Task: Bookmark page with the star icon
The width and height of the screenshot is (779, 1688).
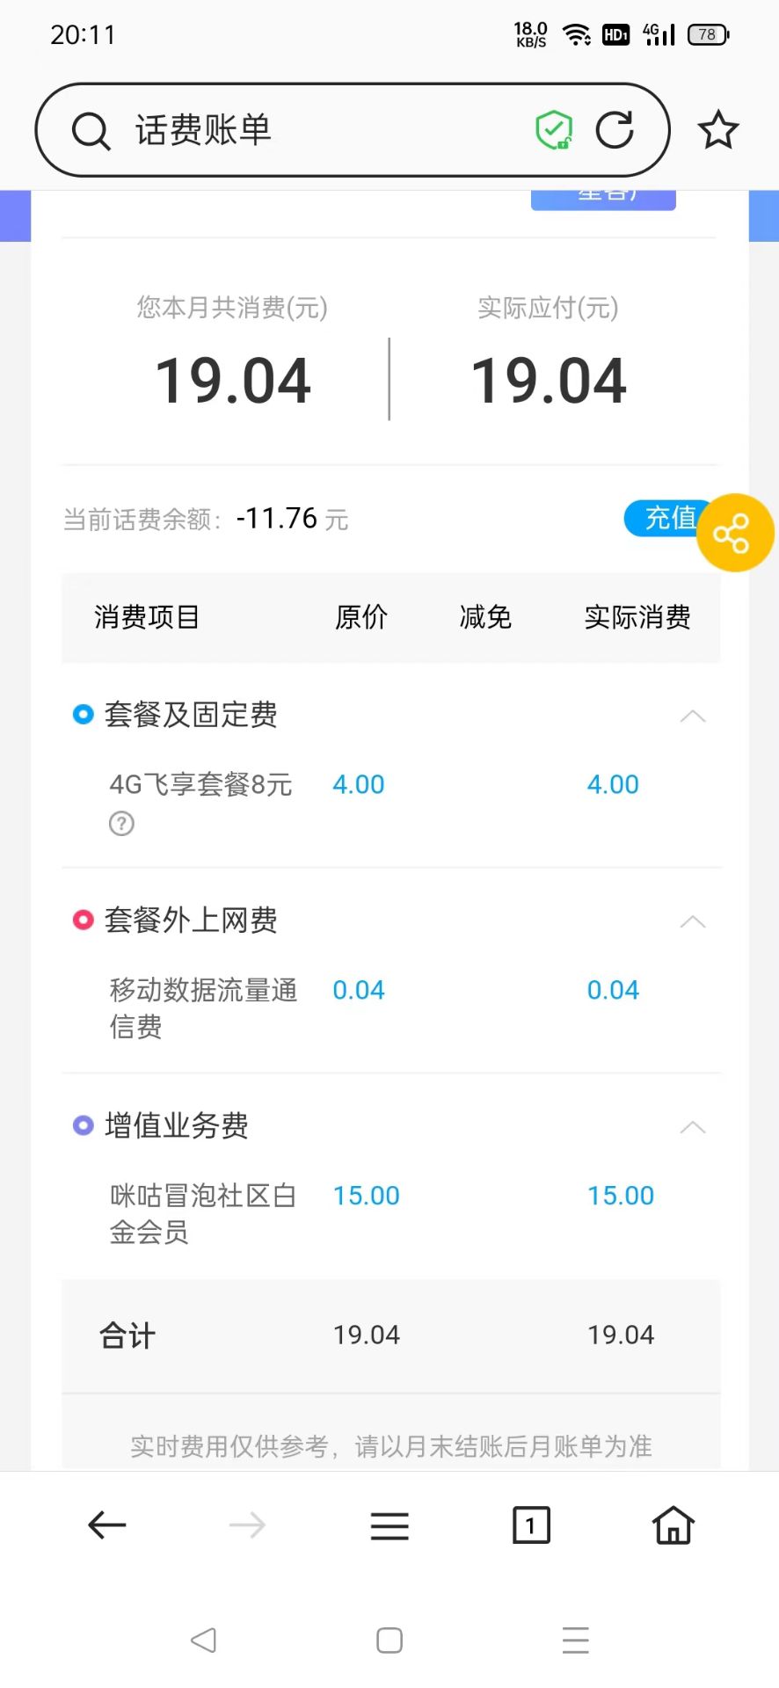Action: (x=718, y=130)
